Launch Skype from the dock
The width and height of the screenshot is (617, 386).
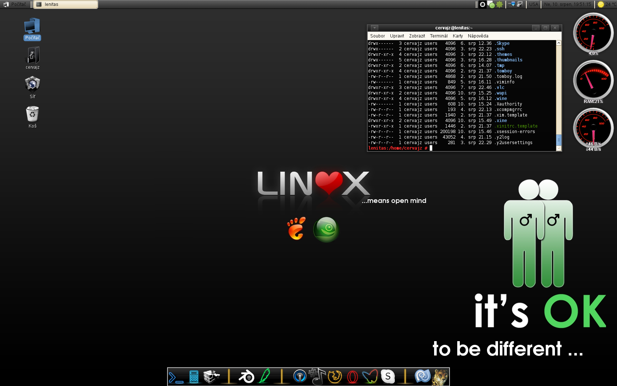coord(388,376)
